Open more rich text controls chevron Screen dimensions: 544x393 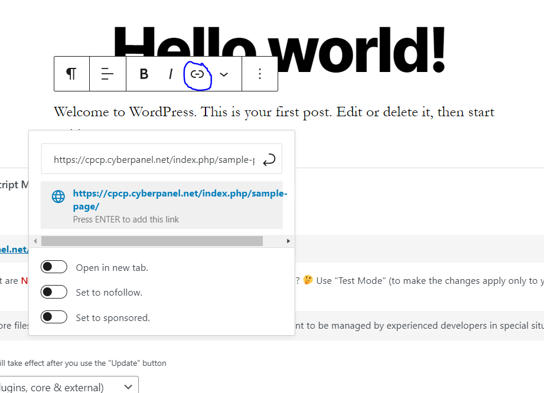point(224,74)
